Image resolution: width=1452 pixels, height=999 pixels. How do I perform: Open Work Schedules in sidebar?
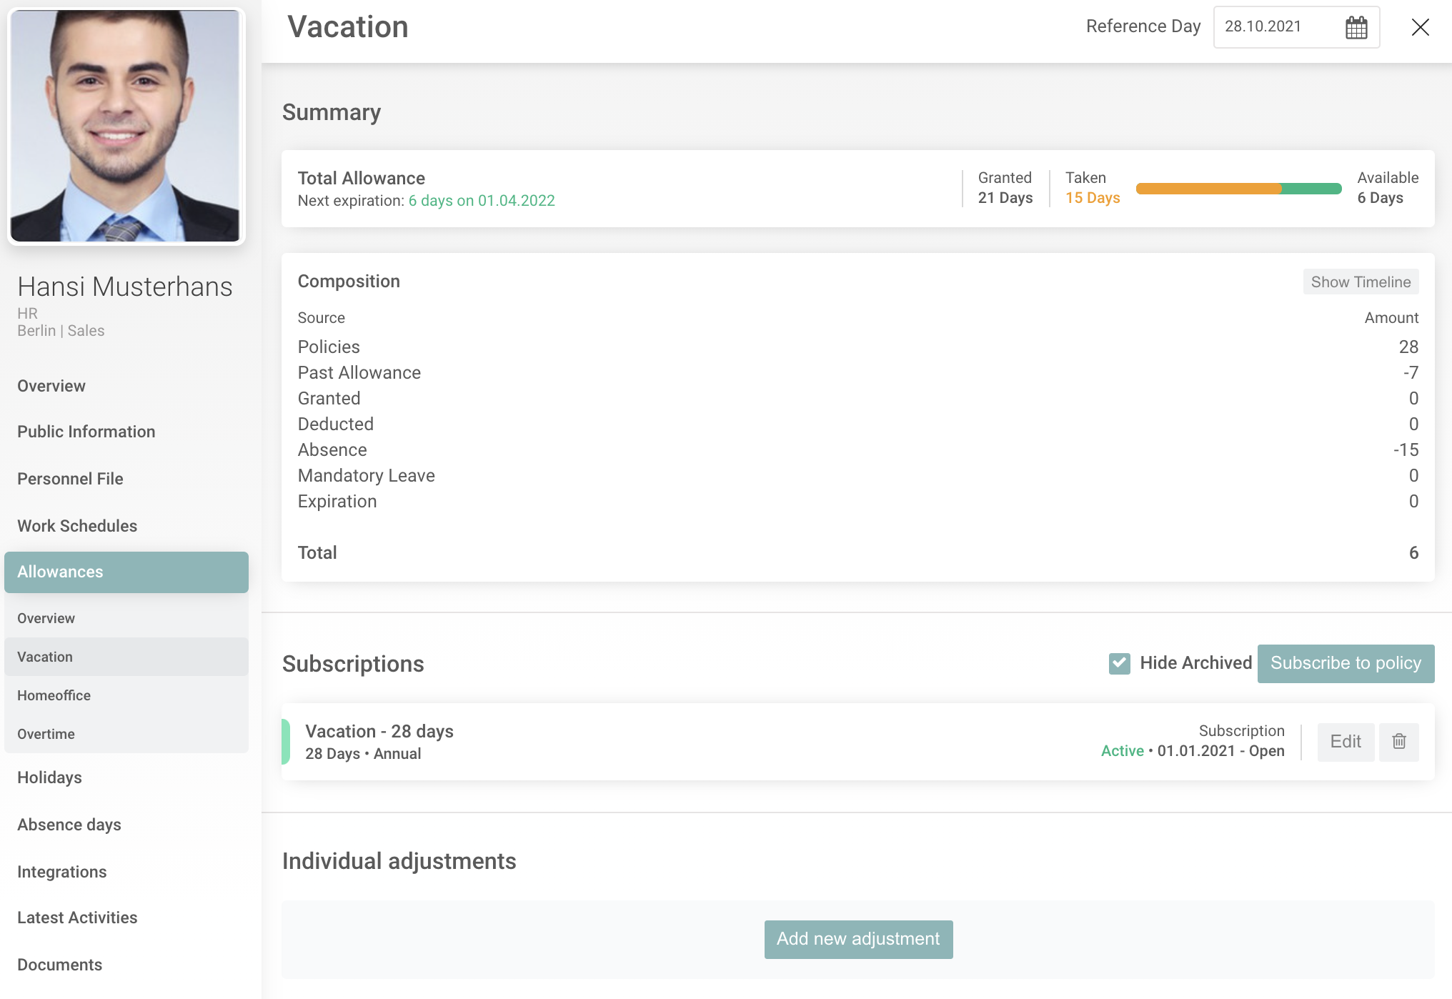pos(77,526)
